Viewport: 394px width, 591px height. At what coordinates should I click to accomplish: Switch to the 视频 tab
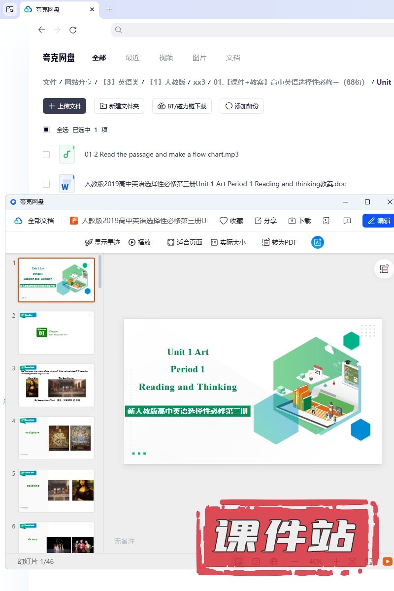point(166,58)
